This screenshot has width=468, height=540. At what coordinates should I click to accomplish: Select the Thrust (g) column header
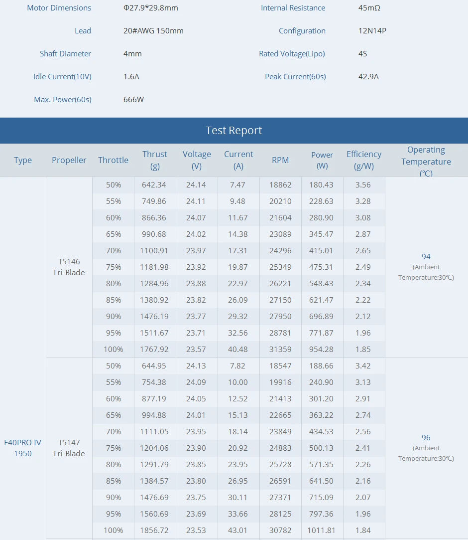click(155, 160)
